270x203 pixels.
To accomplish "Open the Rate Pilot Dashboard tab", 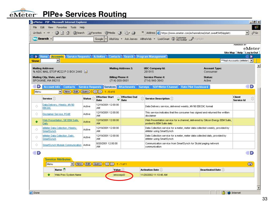I will click(x=194, y=87).
